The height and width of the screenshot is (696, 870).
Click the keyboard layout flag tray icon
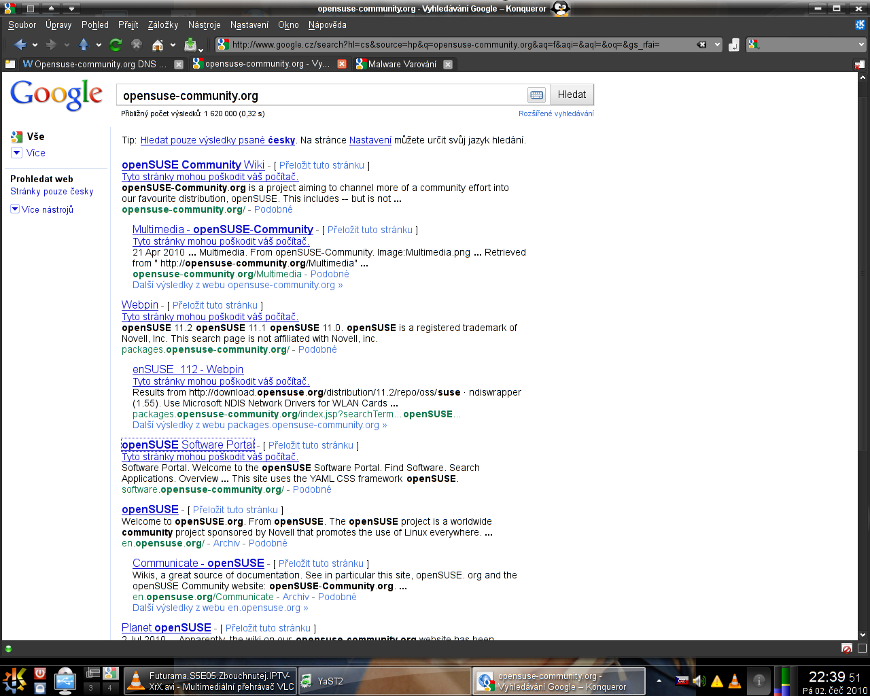pyautogui.click(x=682, y=681)
